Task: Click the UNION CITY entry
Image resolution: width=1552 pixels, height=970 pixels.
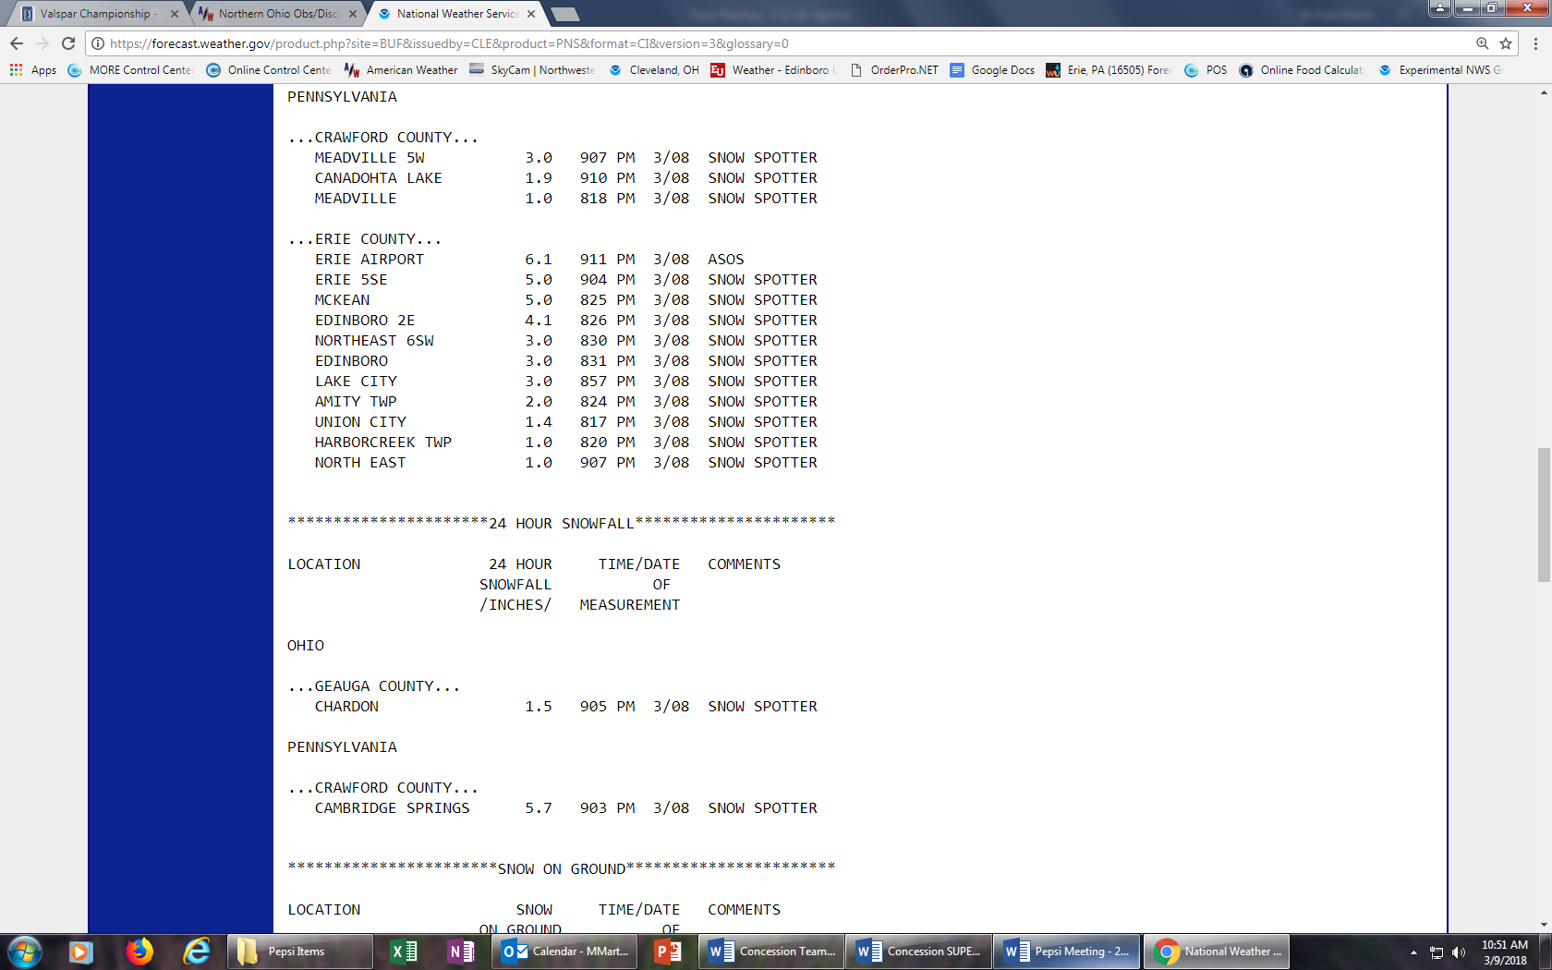Action: click(360, 422)
